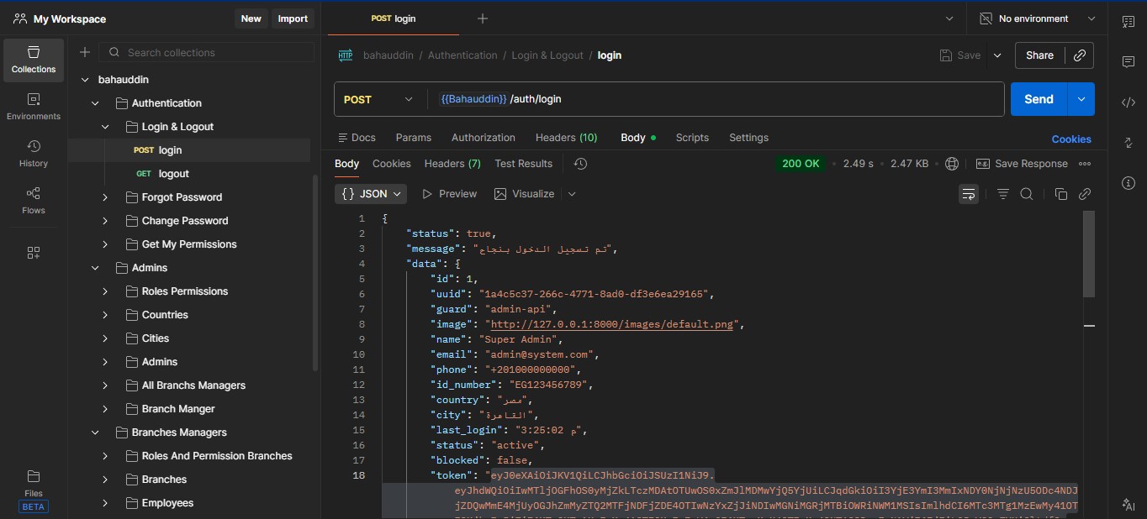Open the Flows sidebar section
Viewport: 1147px width, 519px height.
tap(34, 201)
